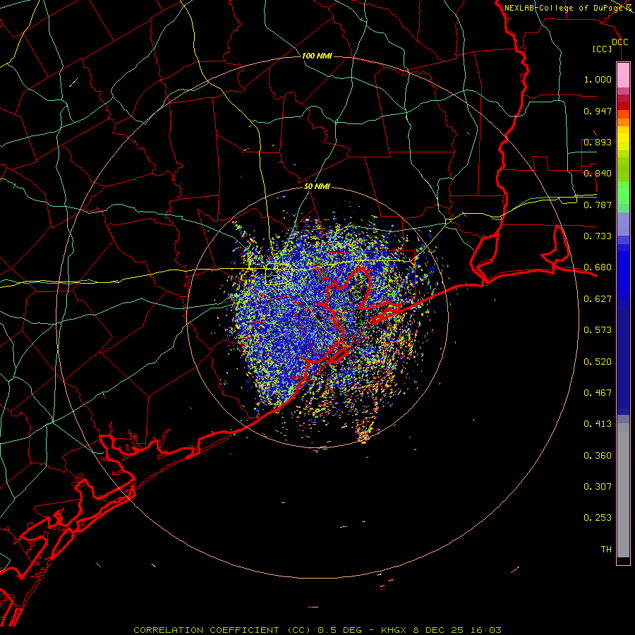Click the 100 NMI range ring label
The height and width of the screenshot is (635, 635).
(x=317, y=56)
